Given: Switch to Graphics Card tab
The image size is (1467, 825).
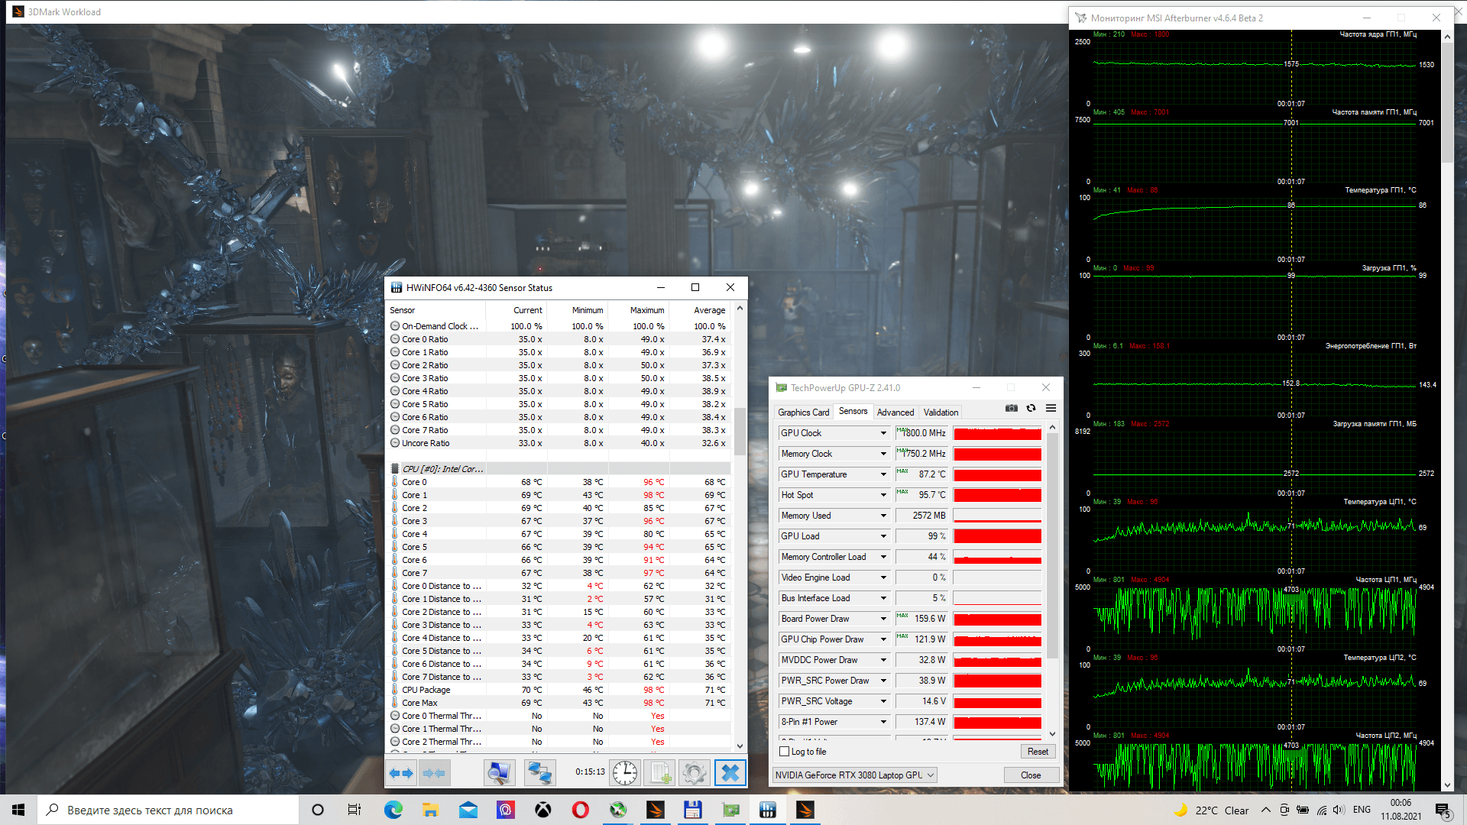Looking at the screenshot, I should click(x=803, y=412).
